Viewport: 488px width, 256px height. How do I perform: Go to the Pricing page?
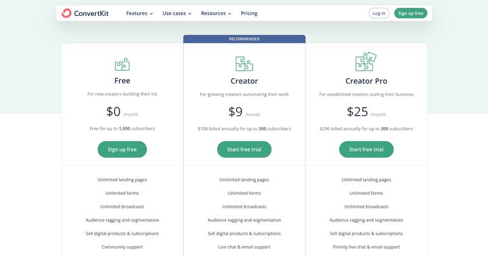click(249, 13)
